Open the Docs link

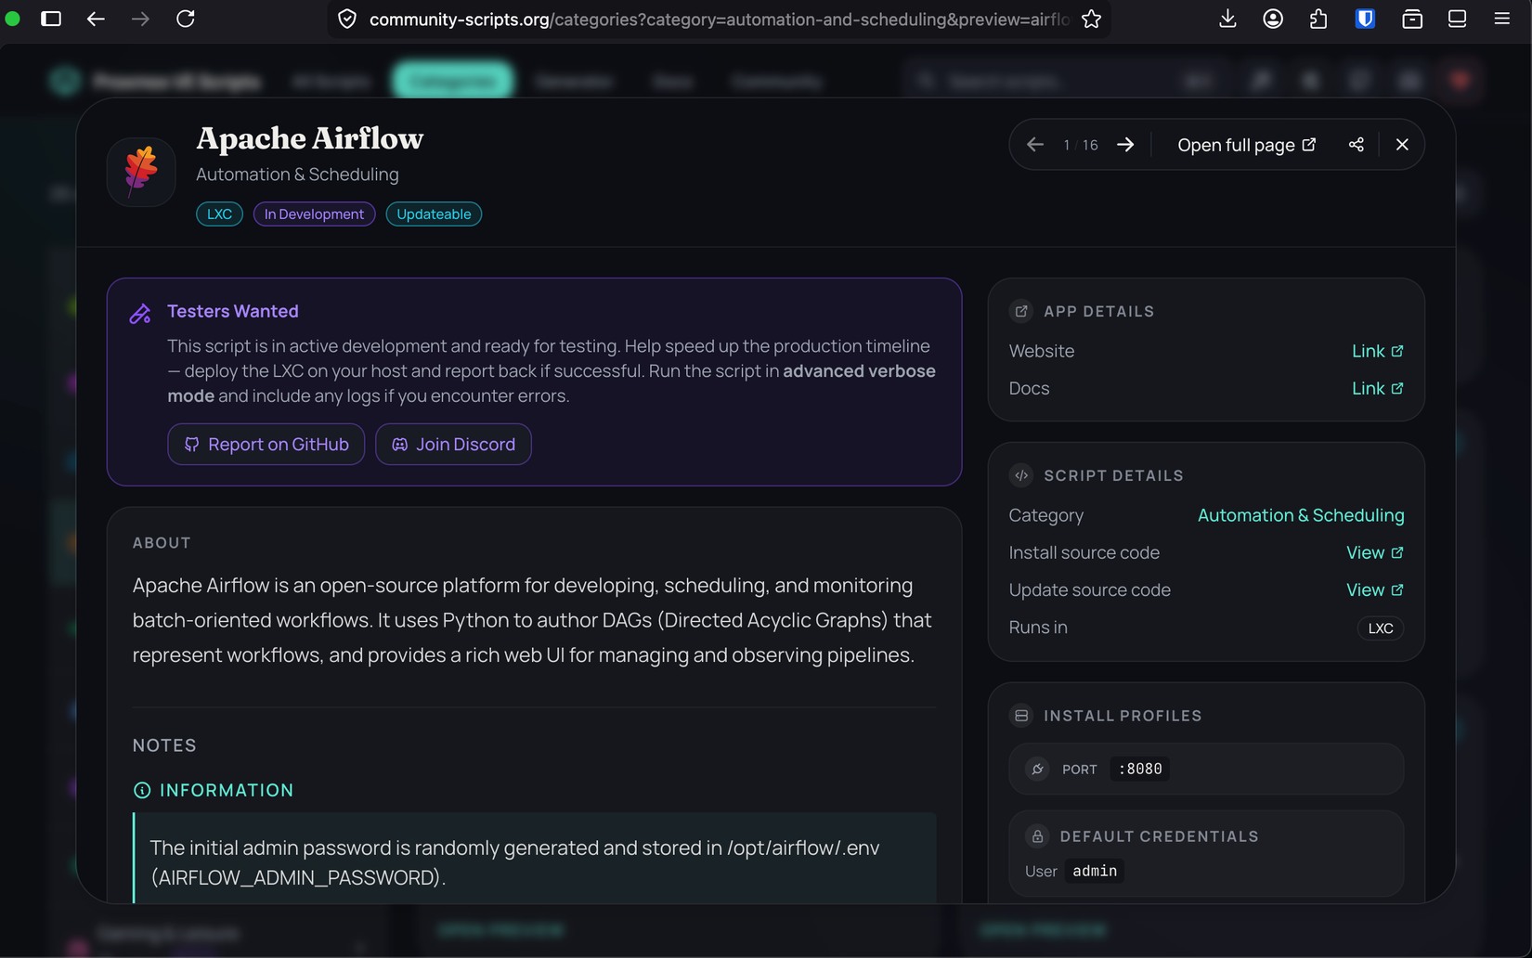pos(1377,388)
